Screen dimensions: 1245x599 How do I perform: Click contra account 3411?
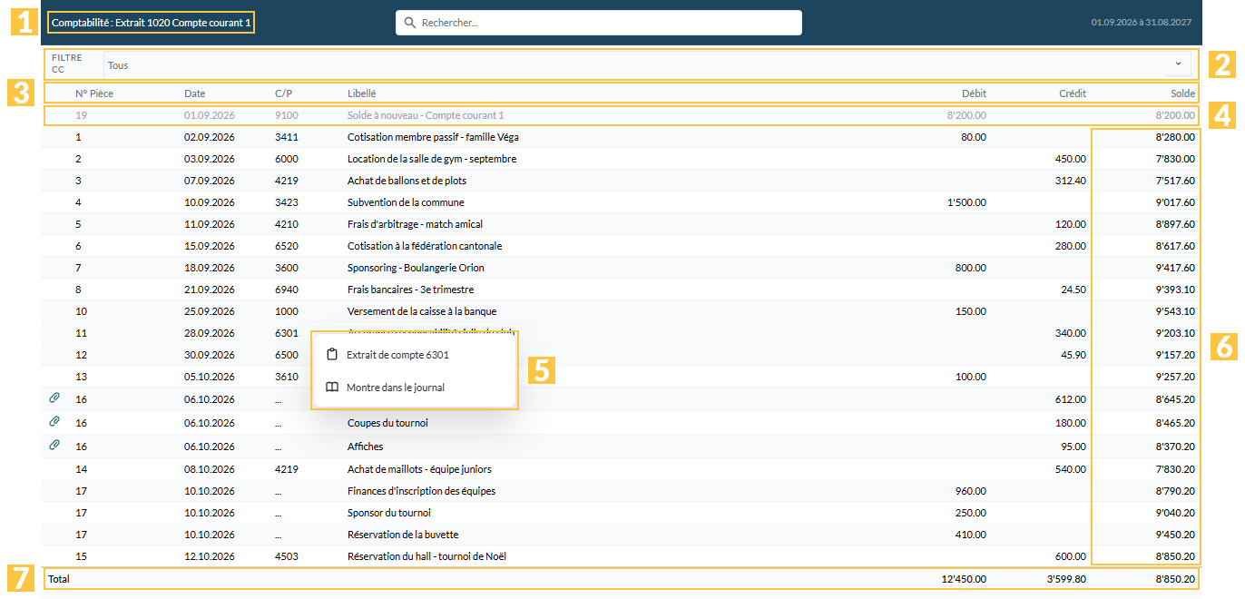(x=287, y=137)
